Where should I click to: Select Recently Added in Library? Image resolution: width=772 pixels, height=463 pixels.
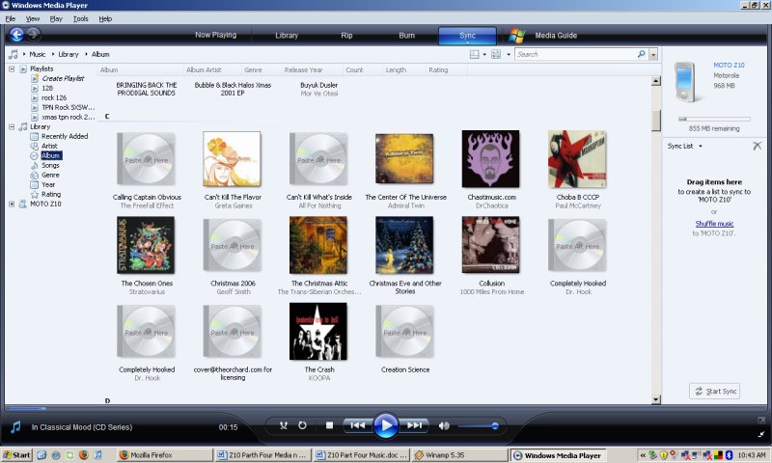tap(65, 136)
